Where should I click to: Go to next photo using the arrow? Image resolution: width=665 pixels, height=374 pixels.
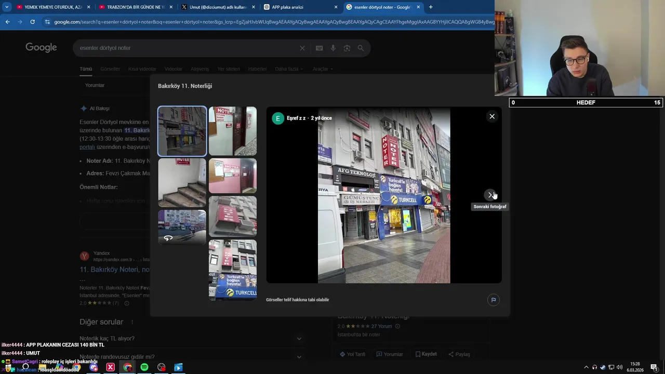pos(490,195)
